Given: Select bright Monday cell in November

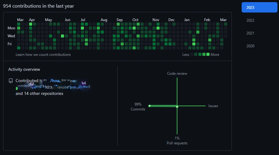Looking at the screenshot, I should (158, 28).
